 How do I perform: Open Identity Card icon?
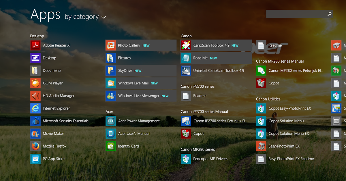pyautogui.click(x=111, y=146)
